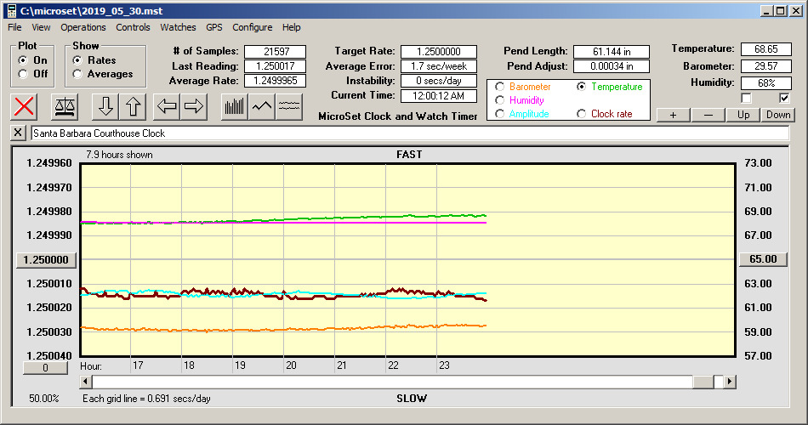This screenshot has width=808, height=425.
Task: Select the Amplitude radio button
Action: [x=499, y=114]
